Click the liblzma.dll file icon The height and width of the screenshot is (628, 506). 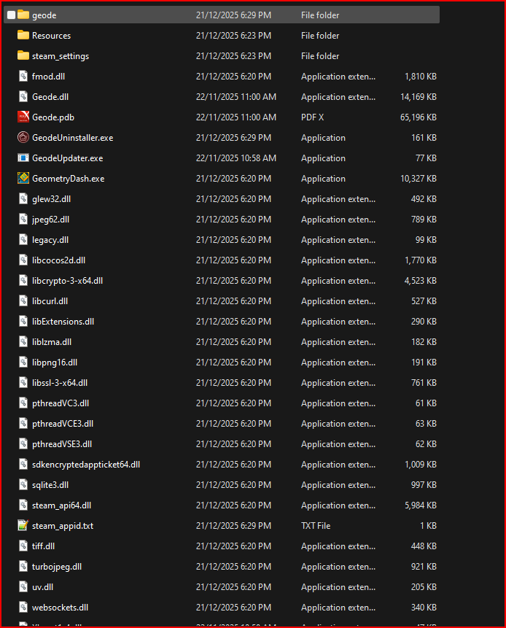click(23, 341)
